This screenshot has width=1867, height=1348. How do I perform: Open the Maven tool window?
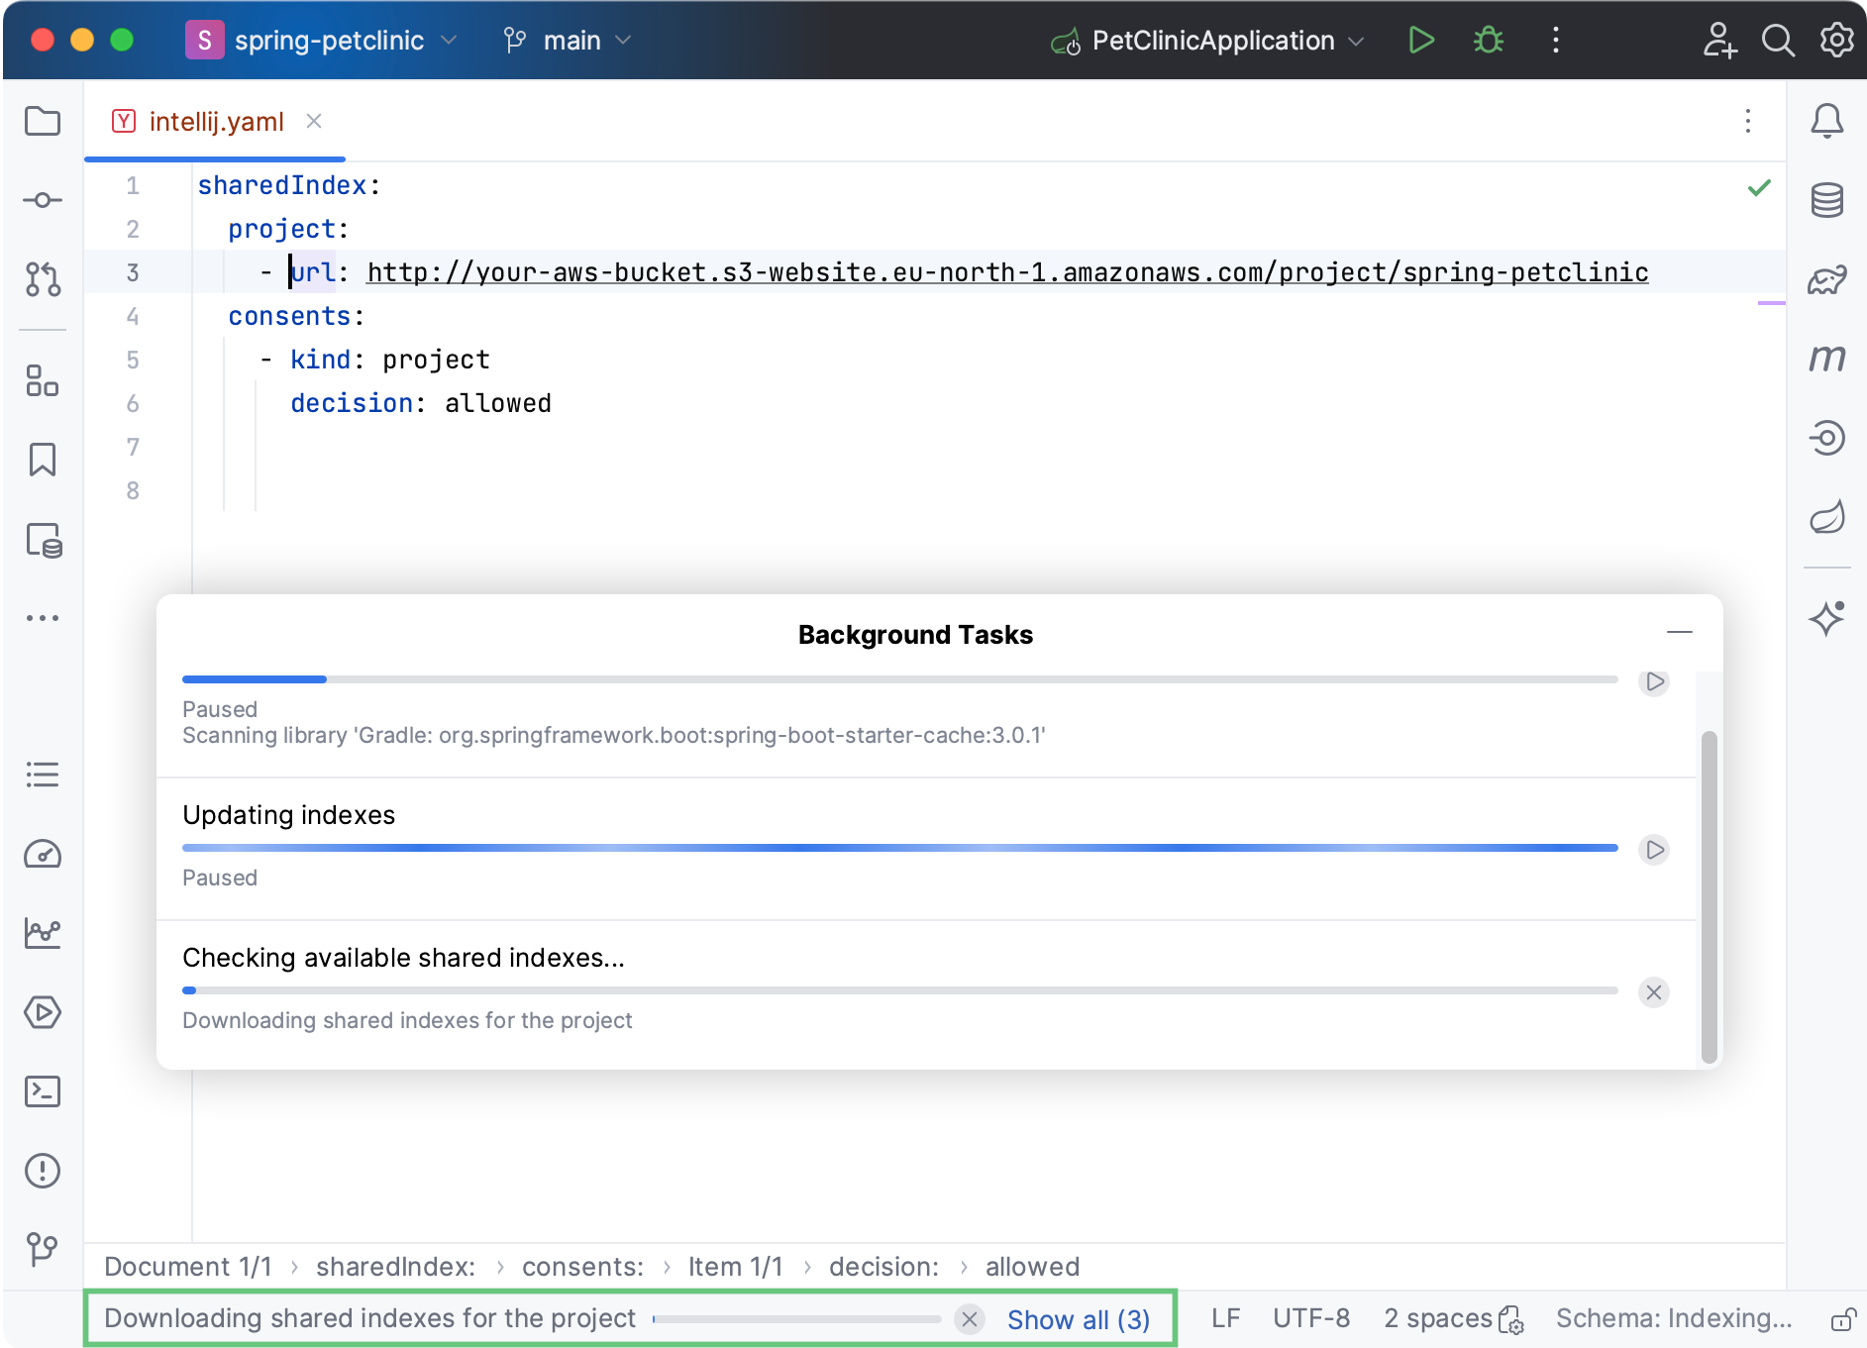(1826, 359)
